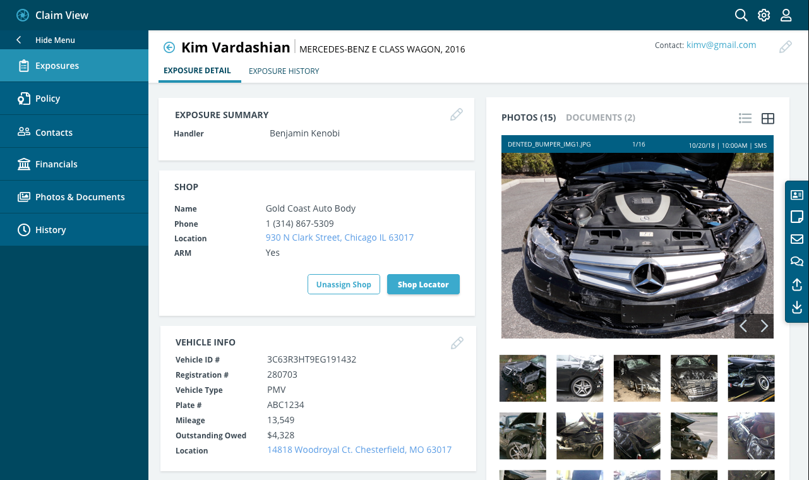This screenshot has width=809, height=480.
Task: Click the plate number ABC1234
Action: tap(286, 405)
